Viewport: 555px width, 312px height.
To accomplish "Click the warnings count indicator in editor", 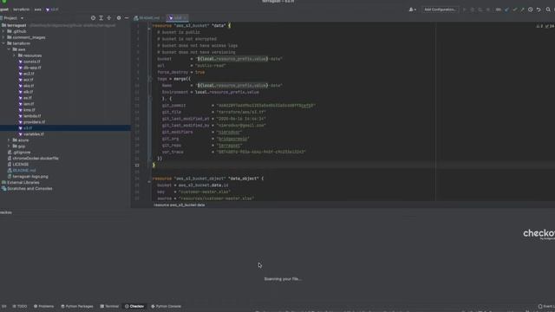I will (539, 26).
